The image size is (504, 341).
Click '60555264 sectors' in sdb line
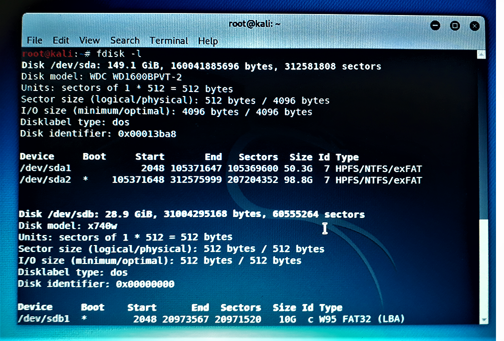319,214
